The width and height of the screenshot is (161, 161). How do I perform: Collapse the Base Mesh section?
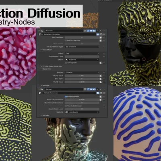coord(41,50)
